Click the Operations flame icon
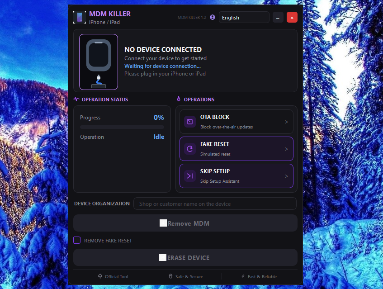Screen dimensions: 383x289 [x=179, y=99]
